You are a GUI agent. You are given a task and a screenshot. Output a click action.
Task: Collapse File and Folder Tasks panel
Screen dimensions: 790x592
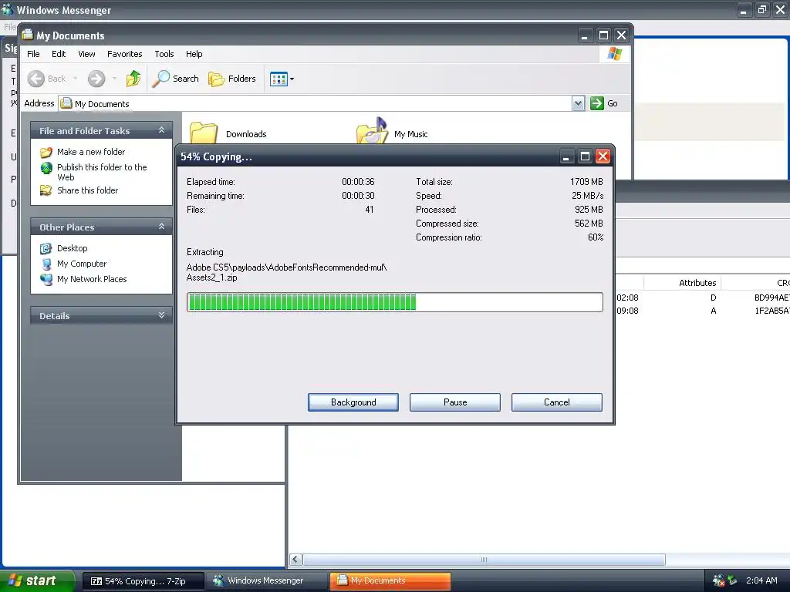(162, 129)
